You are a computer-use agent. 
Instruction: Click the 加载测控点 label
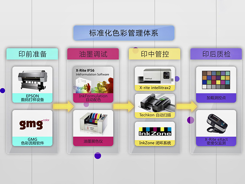tap(216, 98)
